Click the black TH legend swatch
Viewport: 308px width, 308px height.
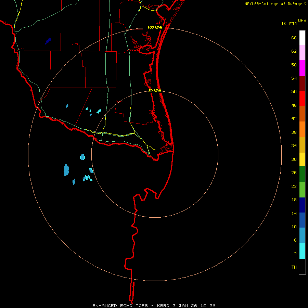(x=302, y=266)
